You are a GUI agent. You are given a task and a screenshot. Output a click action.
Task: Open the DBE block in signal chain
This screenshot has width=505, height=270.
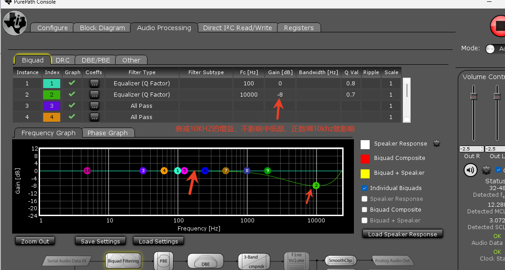205,261
